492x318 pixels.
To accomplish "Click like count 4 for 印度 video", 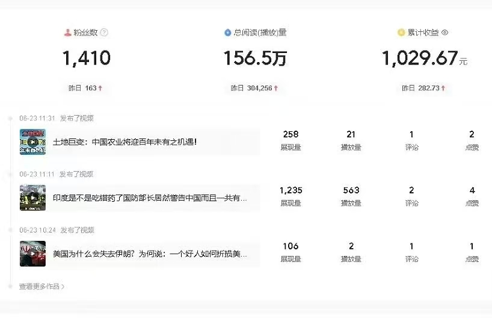I will point(472,190).
